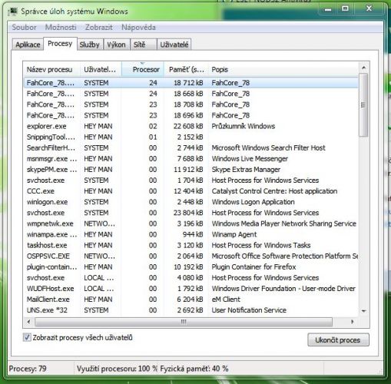Screen dimensions: 391x384
Task: Select the OSPPSVC.EXE process row
Action: coord(191,256)
